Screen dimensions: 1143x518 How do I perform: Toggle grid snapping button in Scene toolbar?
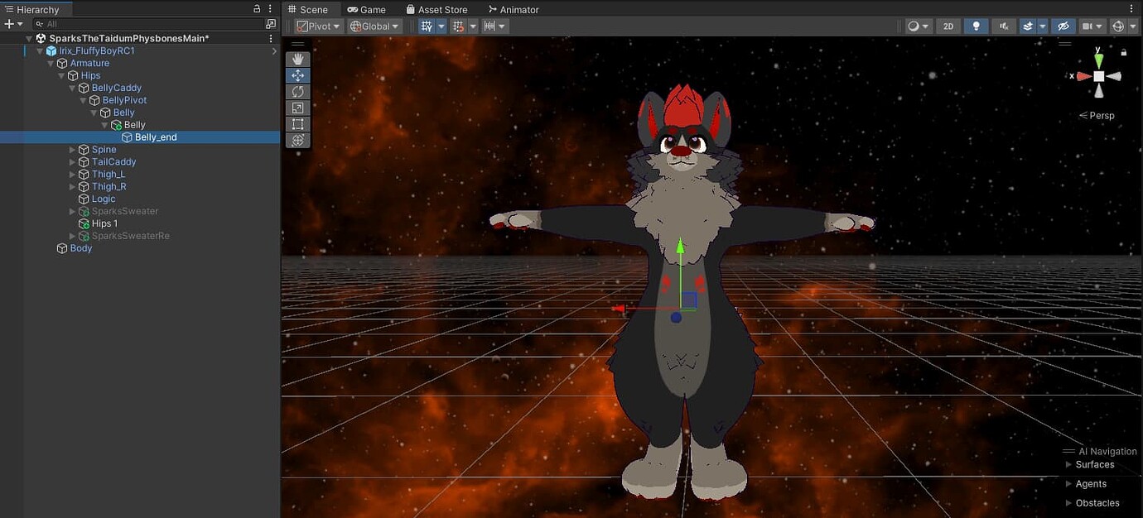[427, 26]
